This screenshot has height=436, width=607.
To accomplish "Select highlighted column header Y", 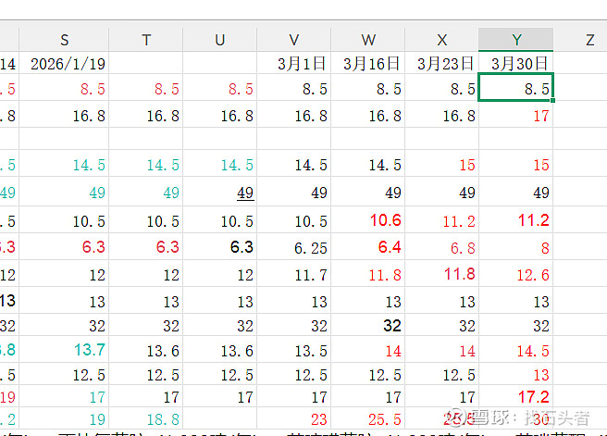I will coord(515,40).
